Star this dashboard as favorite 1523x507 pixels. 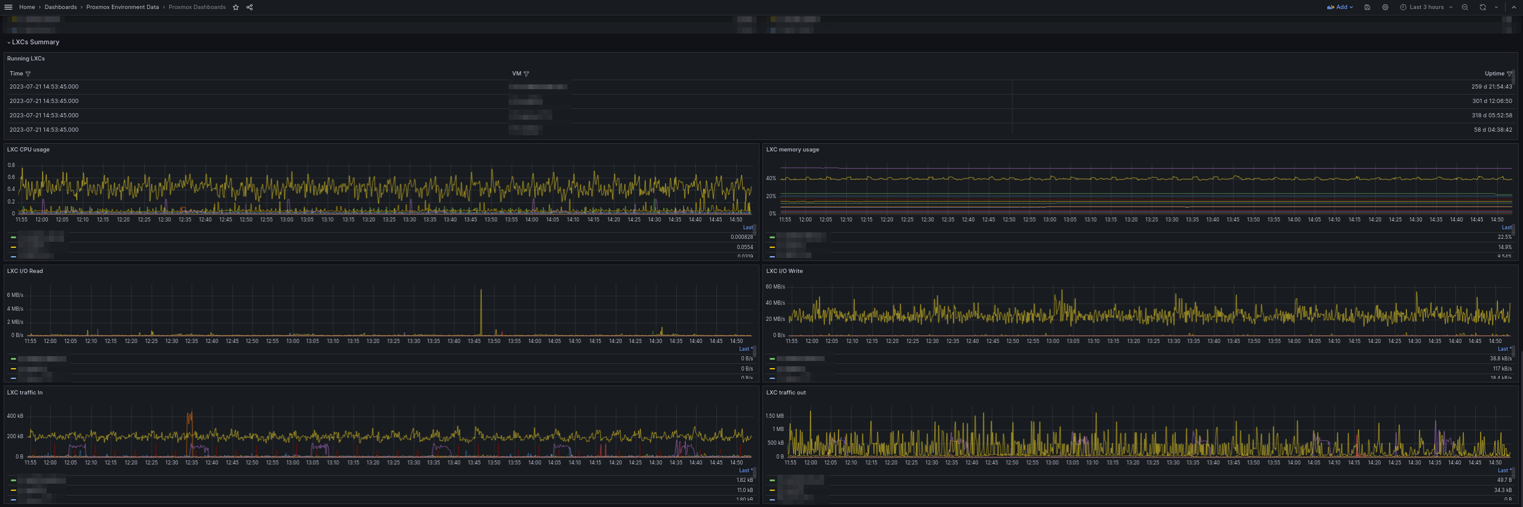(236, 7)
